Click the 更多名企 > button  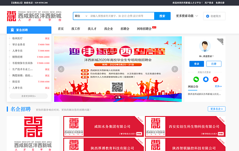point(216,109)
